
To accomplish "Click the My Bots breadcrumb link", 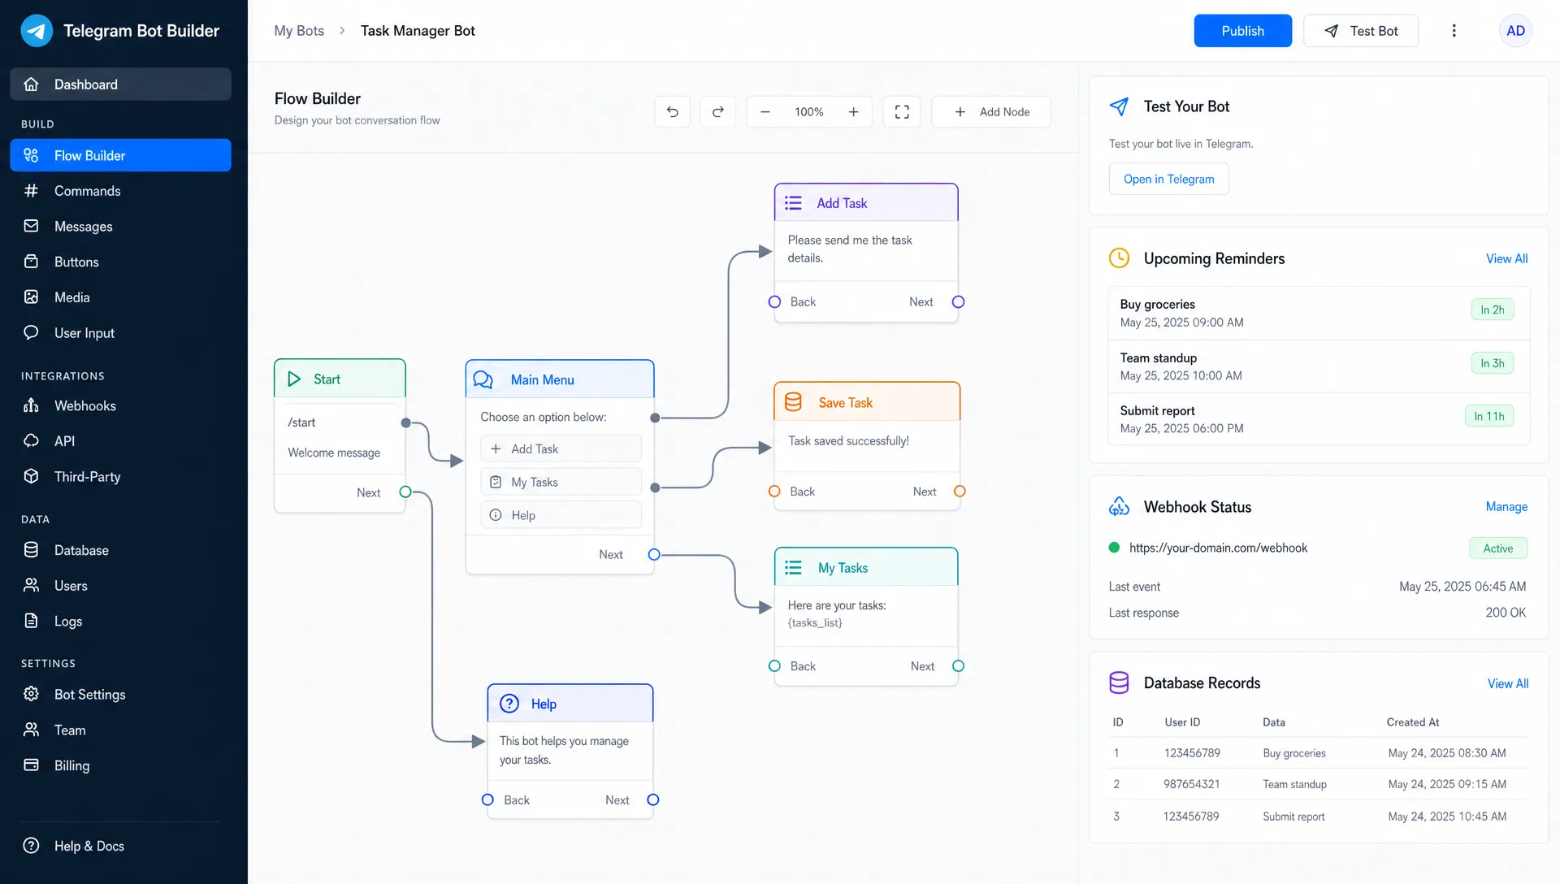I will coord(299,31).
